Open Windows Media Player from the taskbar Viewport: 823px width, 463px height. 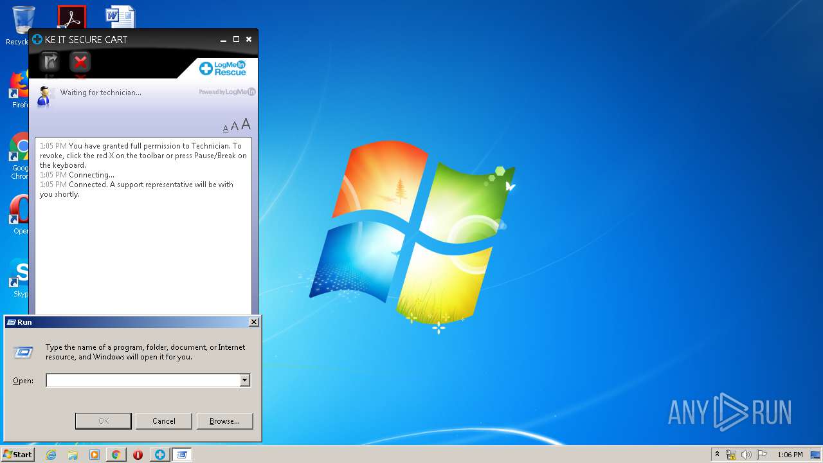[95, 455]
